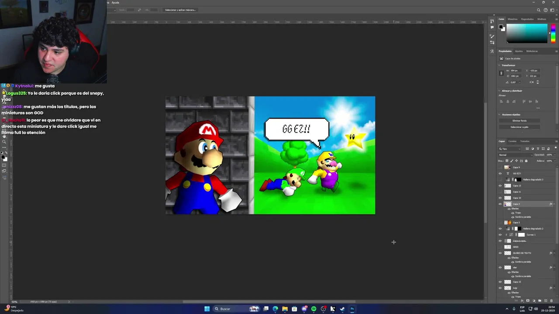
Task: Hide the Curvas 1 adjustment layer
Action: 500,235
